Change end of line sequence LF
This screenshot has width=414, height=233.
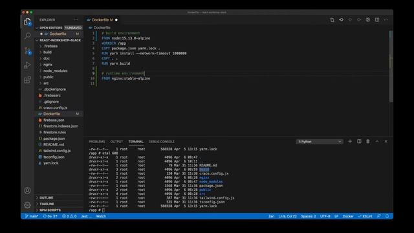pos(336,216)
